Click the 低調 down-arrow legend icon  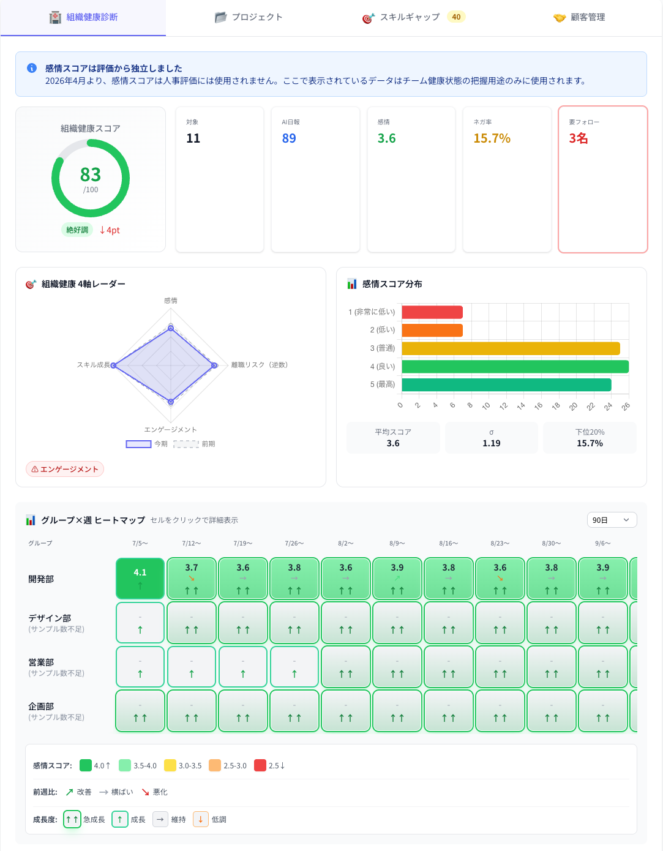click(201, 819)
